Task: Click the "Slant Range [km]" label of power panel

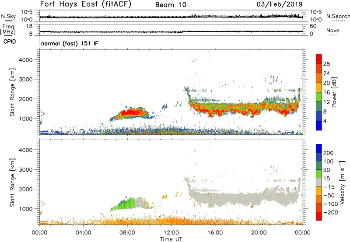Action: [12, 92]
